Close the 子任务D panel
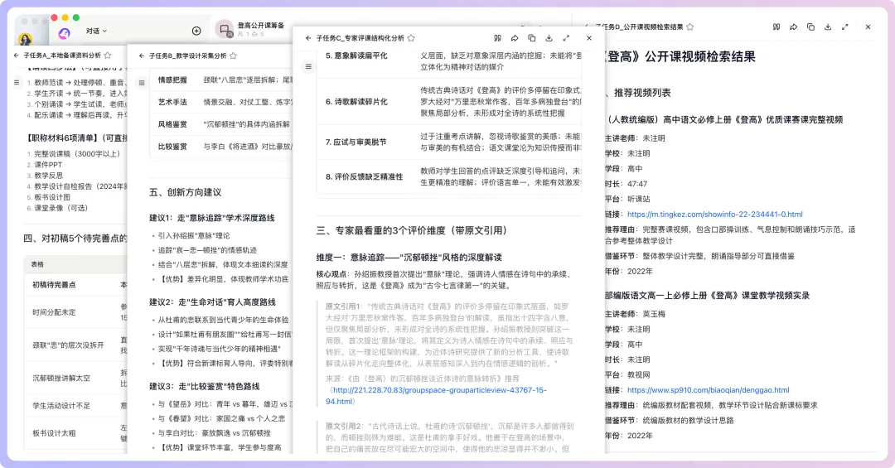 pyautogui.click(x=868, y=27)
